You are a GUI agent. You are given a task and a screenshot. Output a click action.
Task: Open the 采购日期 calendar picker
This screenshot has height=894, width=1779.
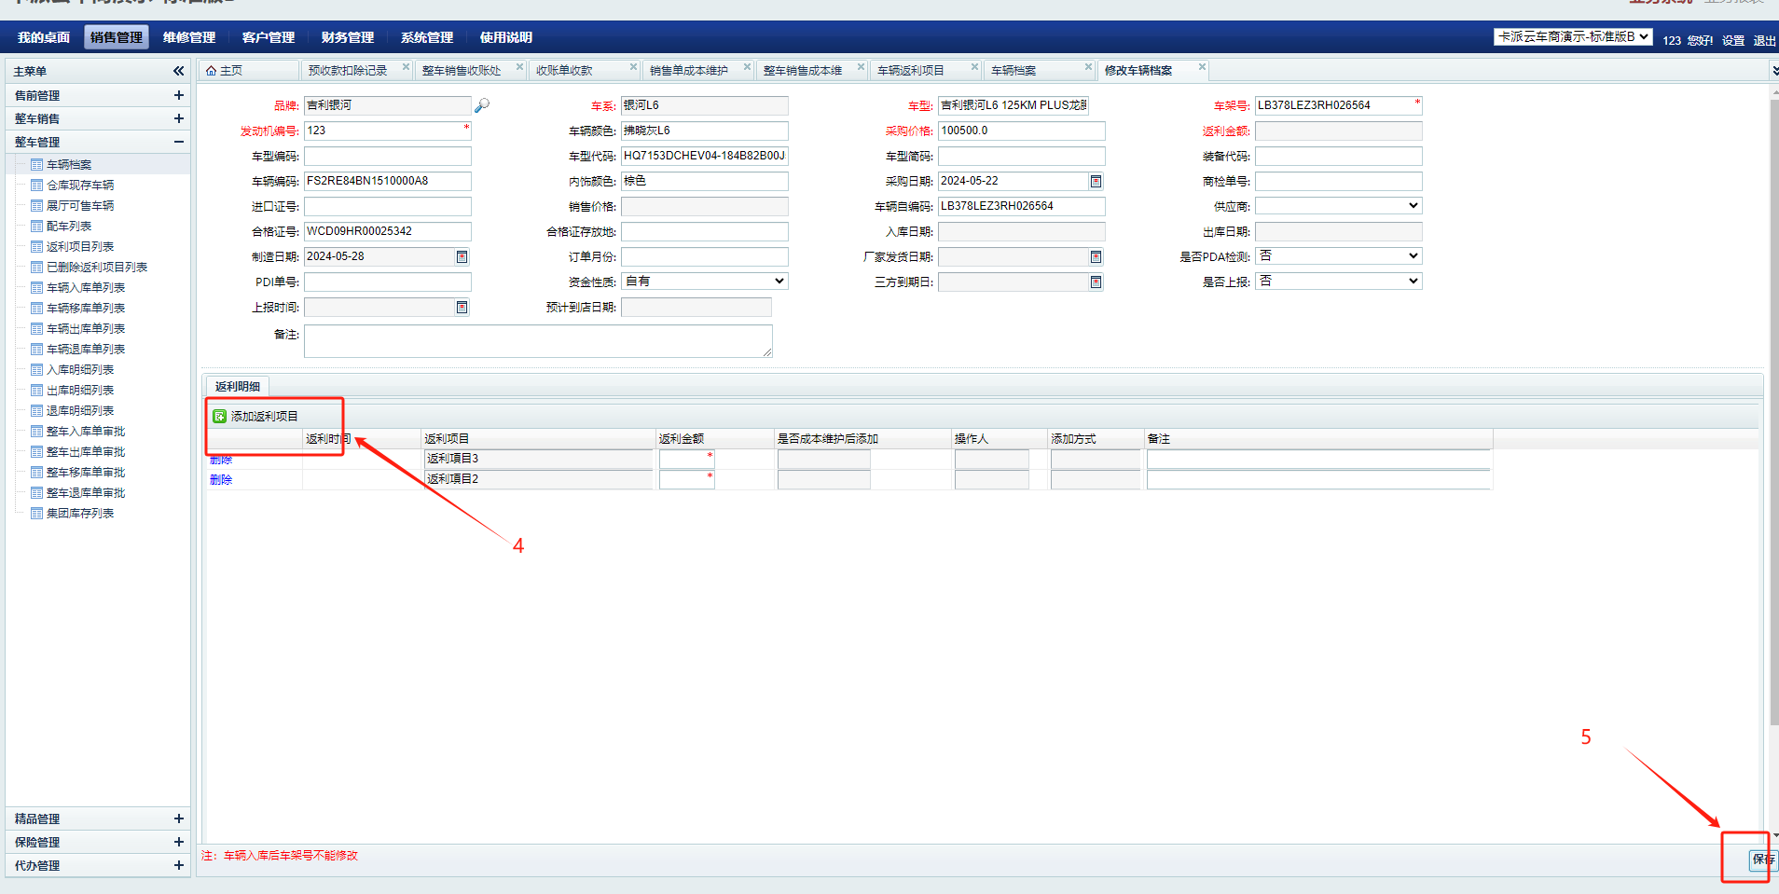pyautogui.click(x=1096, y=182)
